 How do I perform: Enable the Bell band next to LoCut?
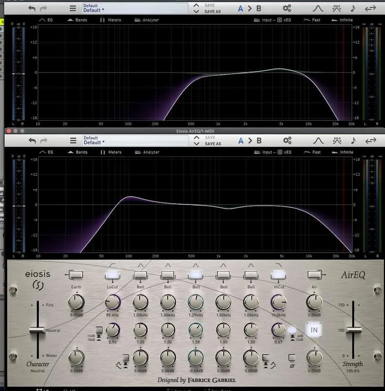(x=140, y=275)
